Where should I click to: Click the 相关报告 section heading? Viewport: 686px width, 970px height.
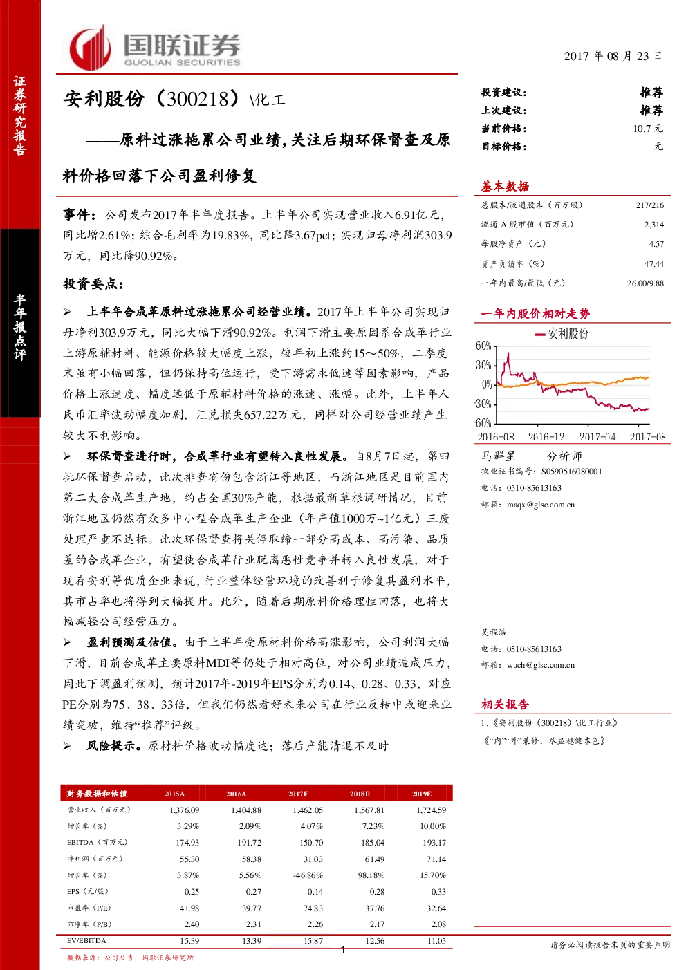505,705
